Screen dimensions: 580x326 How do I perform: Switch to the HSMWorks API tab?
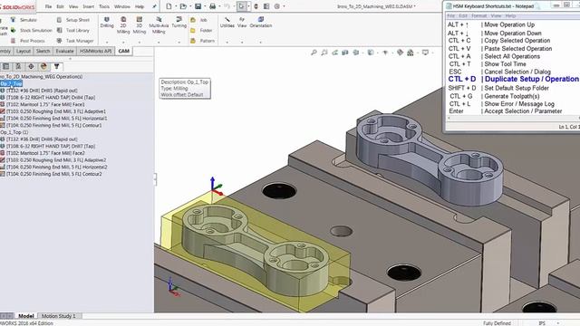[95, 51]
